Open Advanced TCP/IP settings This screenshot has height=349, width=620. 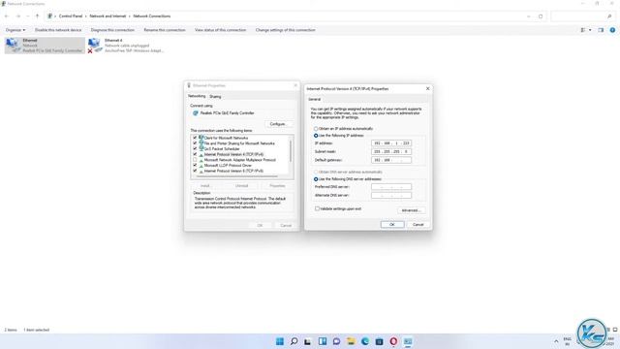pyautogui.click(x=411, y=210)
